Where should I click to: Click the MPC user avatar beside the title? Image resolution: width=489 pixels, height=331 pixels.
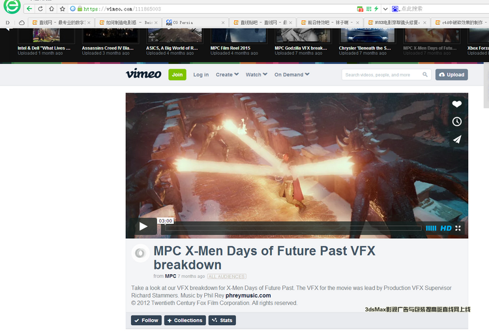tap(140, 253)
